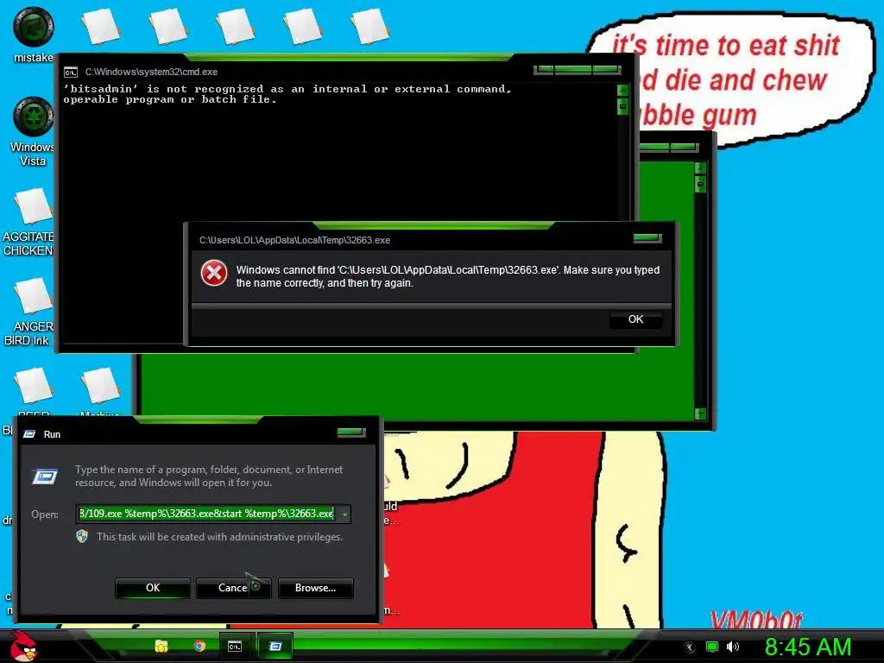Click the "Windows cannot find" message text
Image resolution: width=884 pixels, height=663 pixels.
pos(448,276)
